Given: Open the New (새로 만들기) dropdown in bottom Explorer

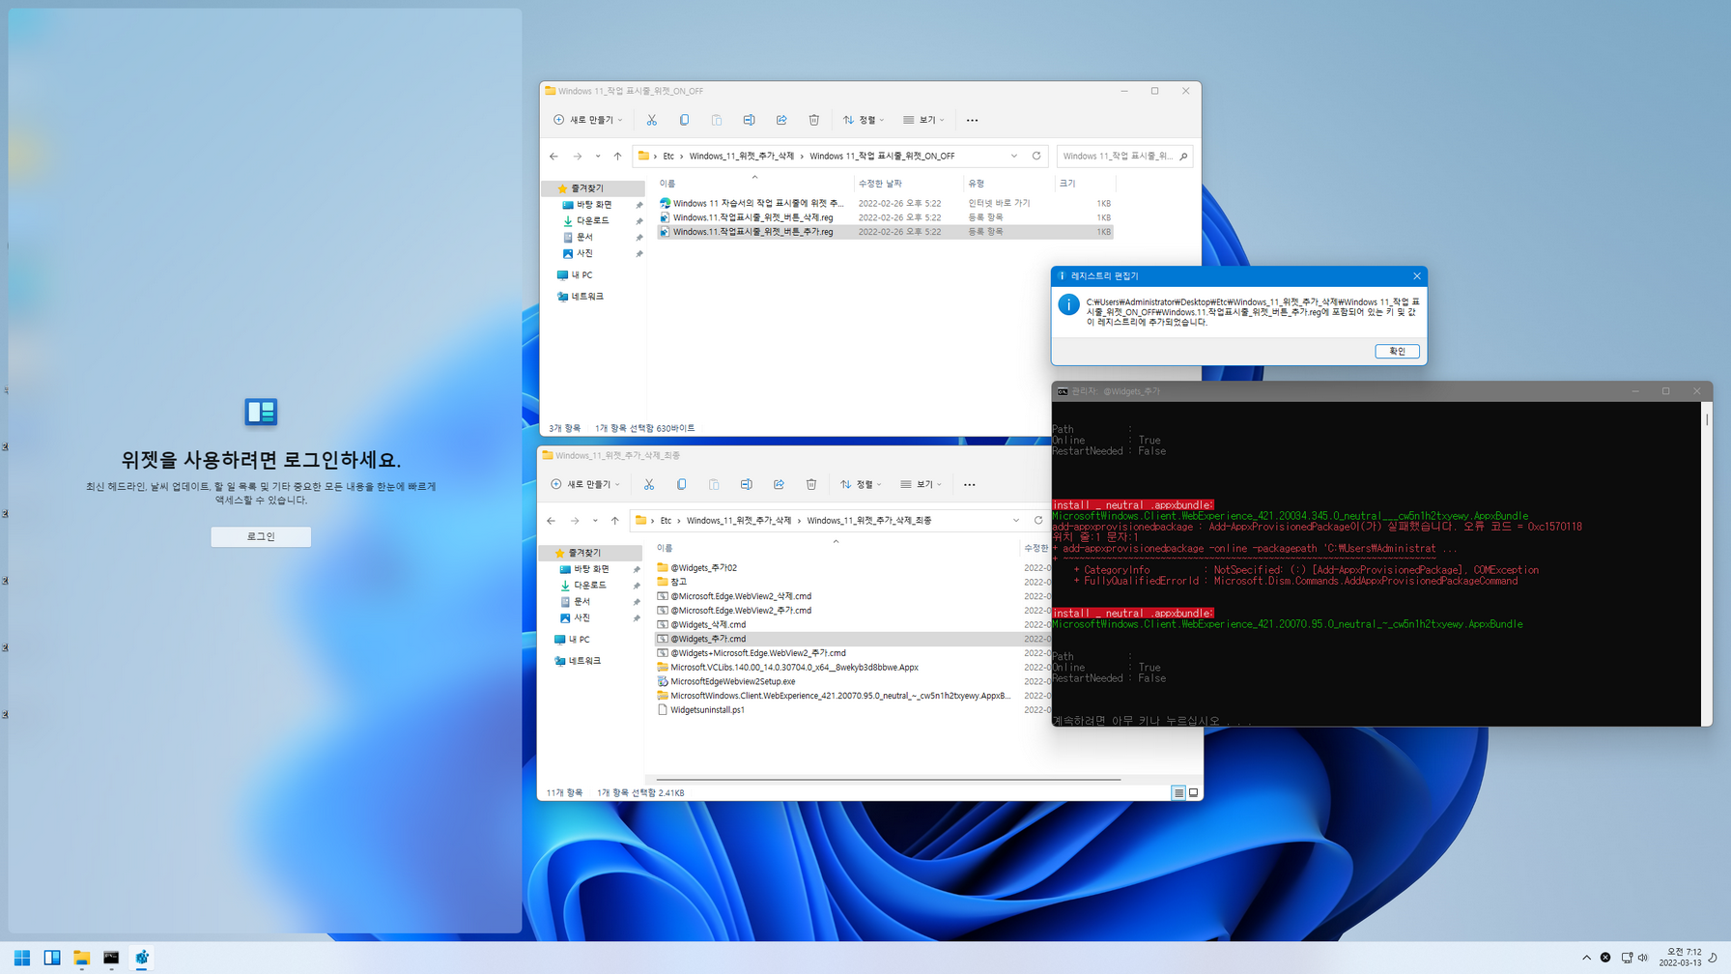Looking at the screenshot, I should tap(584, 484).
